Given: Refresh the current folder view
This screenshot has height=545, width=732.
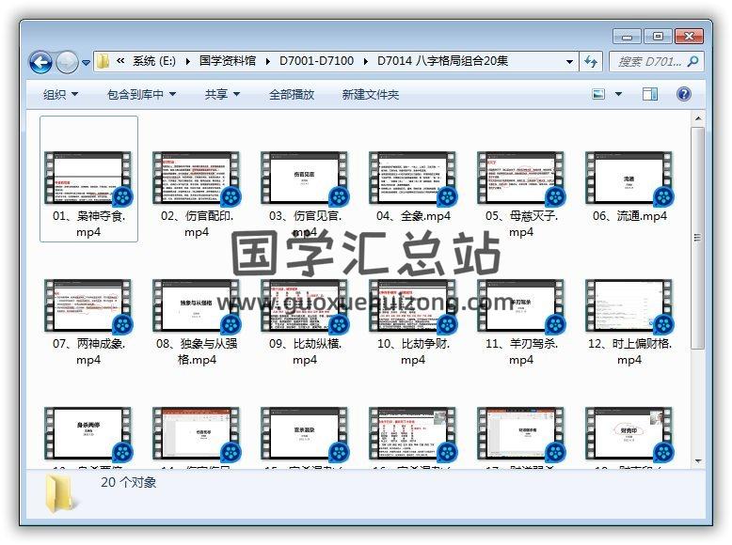Looking at the screenshot, I should (591, 61).
